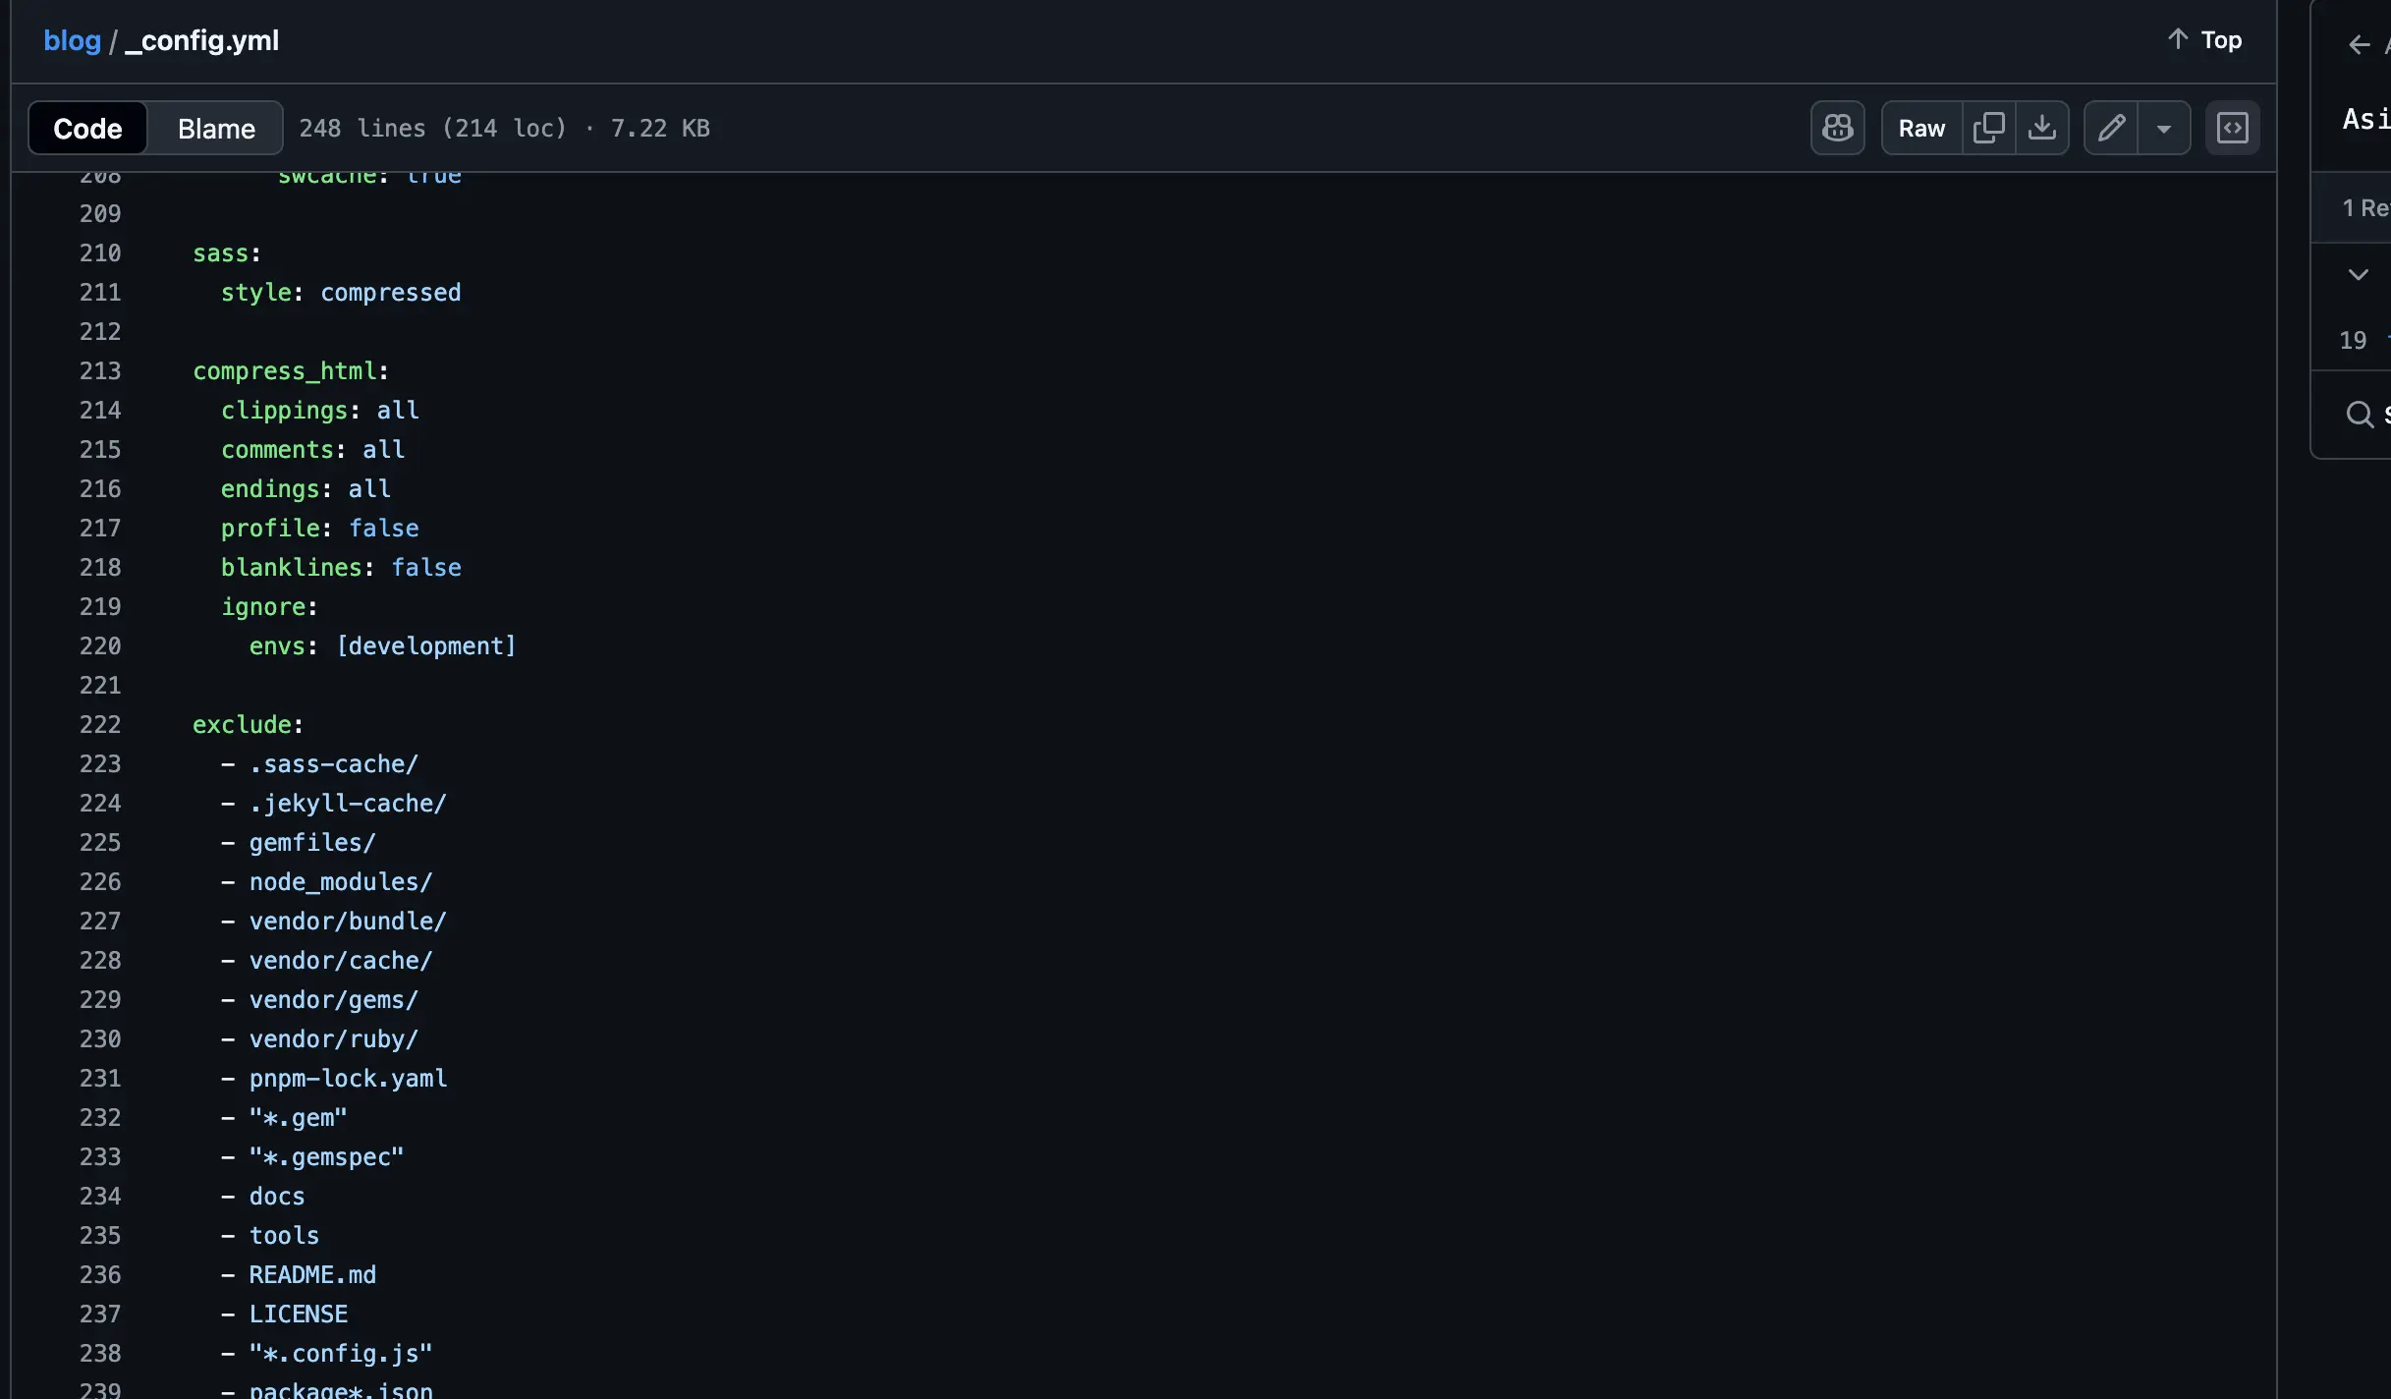Select line number 210
This screenshot has width=2391, height=1399.
click(100, 253)
